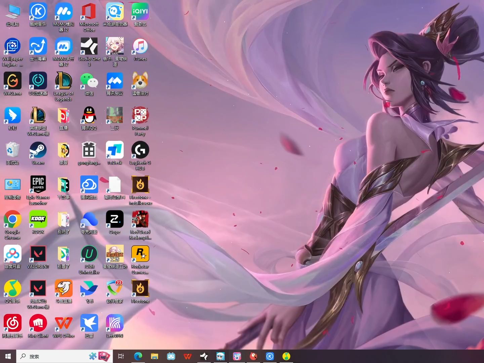Viewport: 484px width, 363px height.
Task: Open the ToDesk remote shortcut
Action: (115, 153)
